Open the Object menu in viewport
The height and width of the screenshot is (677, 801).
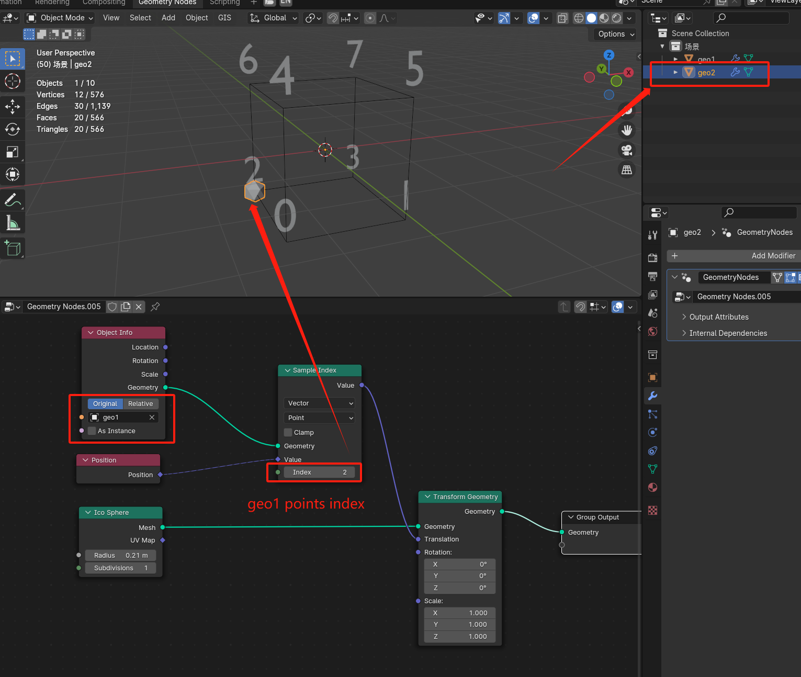click(197, 18)
